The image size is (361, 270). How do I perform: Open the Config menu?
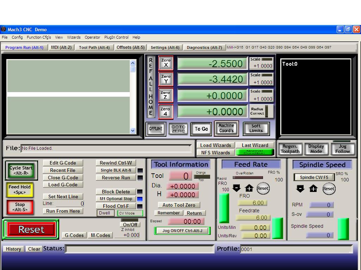pos(17,37)
